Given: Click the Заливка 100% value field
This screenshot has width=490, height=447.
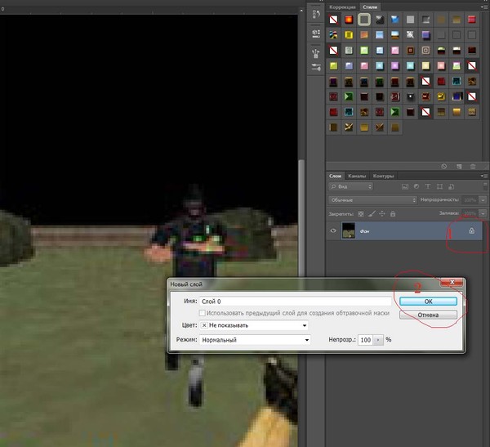Looking at the screenshot, I should (470, 213).
